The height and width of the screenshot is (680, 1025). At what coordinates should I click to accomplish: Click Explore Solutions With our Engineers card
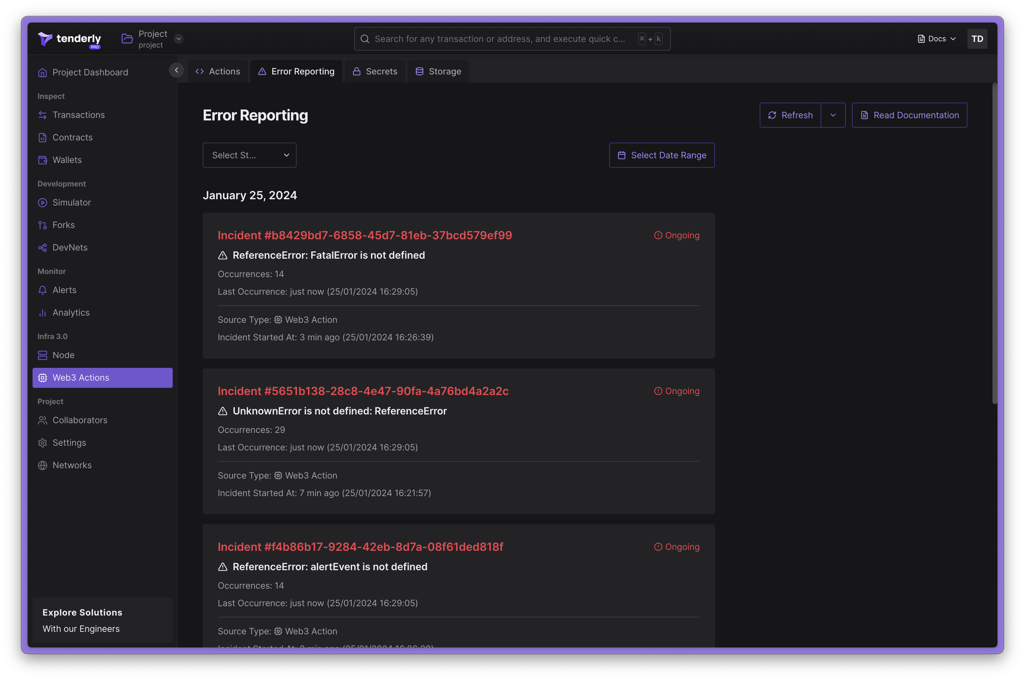point(102,620)
